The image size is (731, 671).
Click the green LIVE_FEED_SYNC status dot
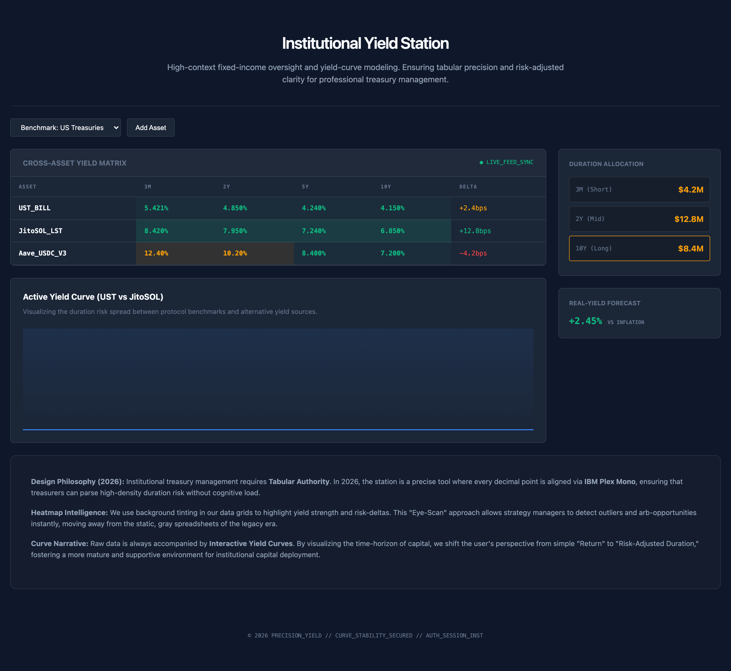click(481, 163)
